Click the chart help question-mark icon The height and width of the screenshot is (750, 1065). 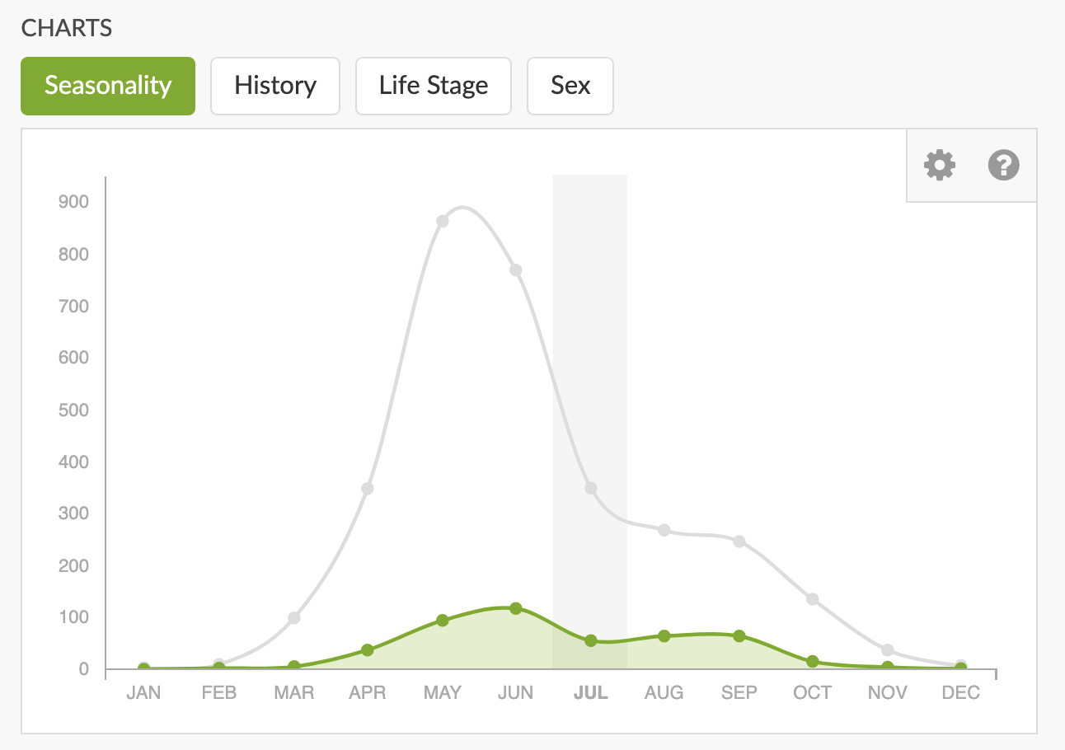pos(1003,165)
